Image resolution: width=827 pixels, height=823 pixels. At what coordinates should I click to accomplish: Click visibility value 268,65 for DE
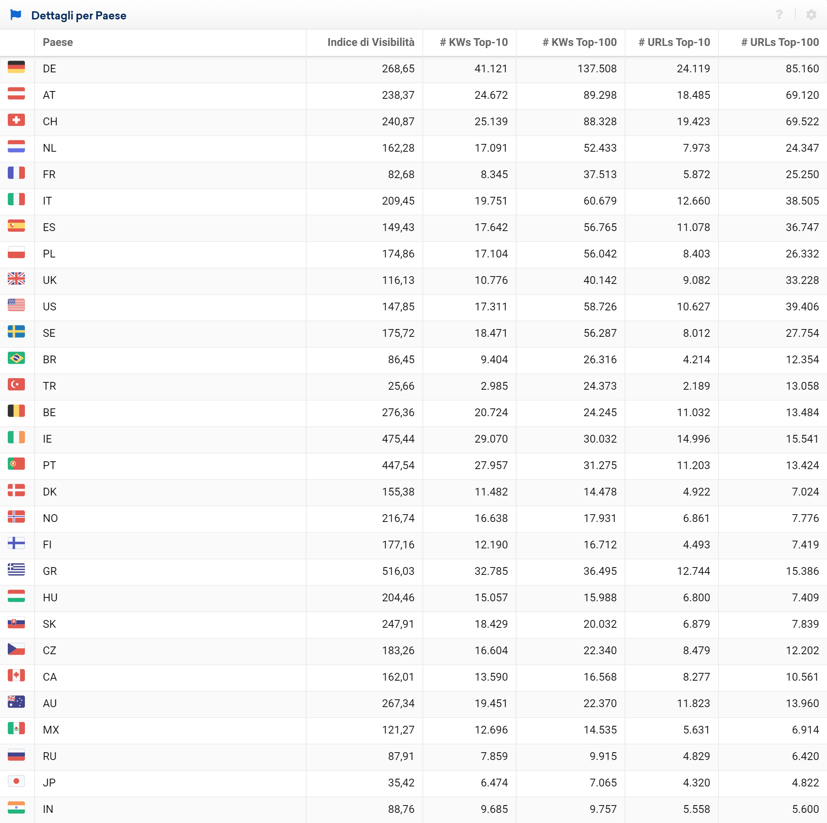pos(398,68)
